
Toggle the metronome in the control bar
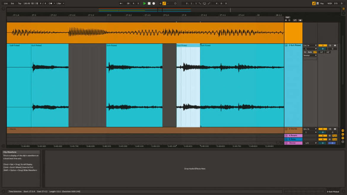[x=50, y=3]
